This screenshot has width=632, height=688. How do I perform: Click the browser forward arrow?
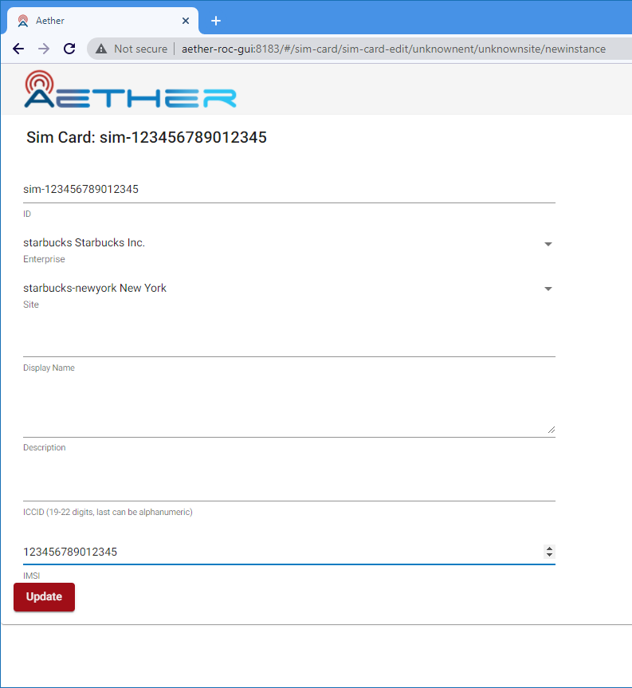click(x=44, y=49)
